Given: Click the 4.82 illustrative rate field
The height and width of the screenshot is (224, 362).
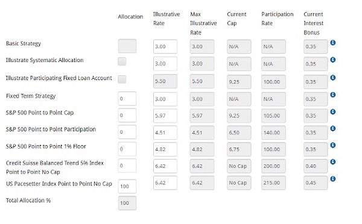Looking at the screenshot, I should pos(165,149).
